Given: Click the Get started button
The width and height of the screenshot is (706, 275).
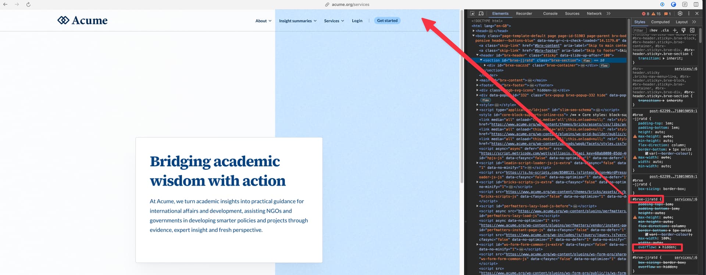Looking at the screenshot, I should (x=387, y=21).
